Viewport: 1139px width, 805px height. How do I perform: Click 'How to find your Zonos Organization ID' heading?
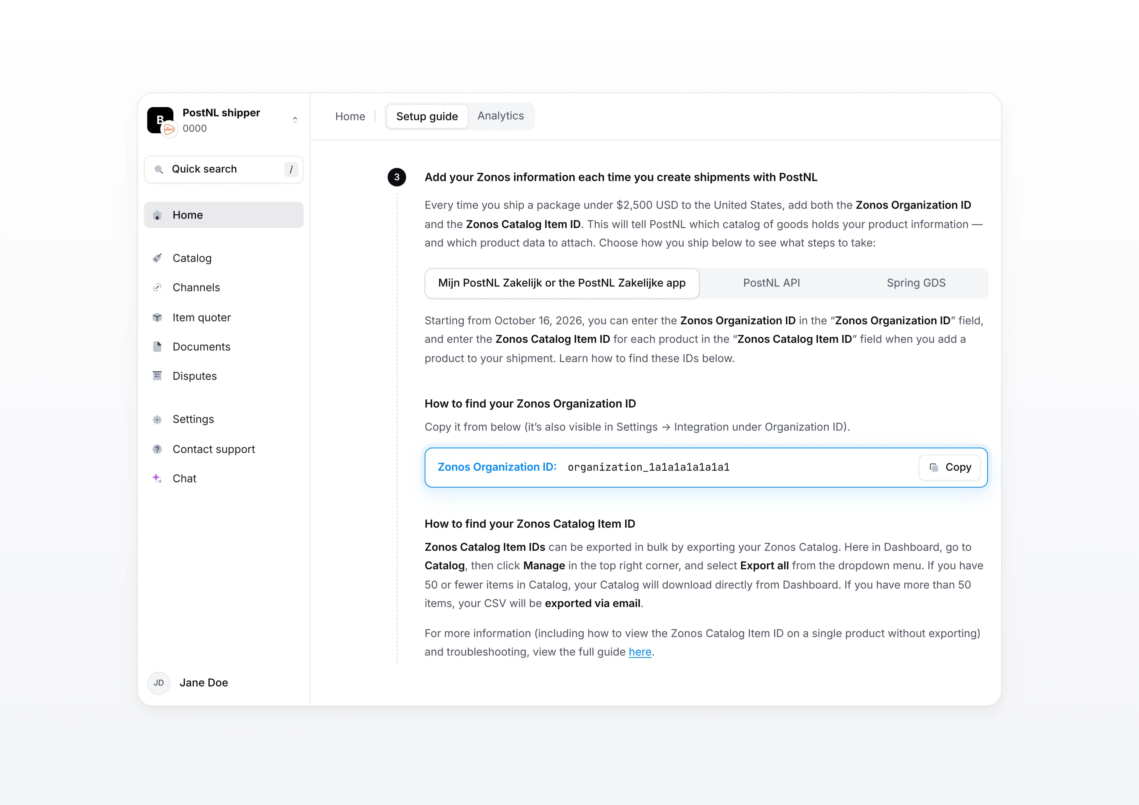click(530, 404)
